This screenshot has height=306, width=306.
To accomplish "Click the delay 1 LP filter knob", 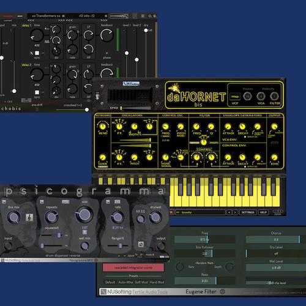I will (x=89, y=35).
